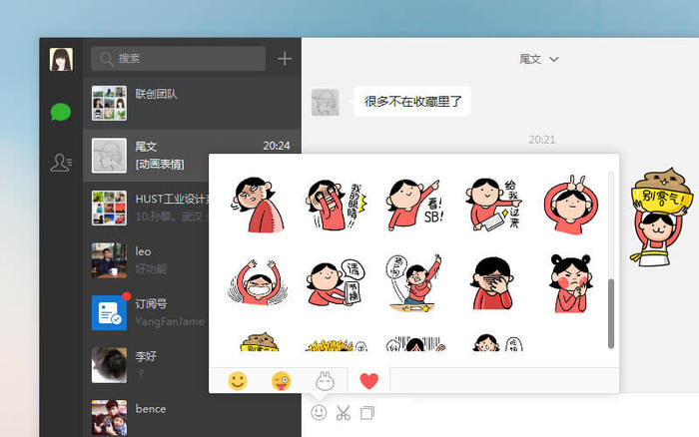Screen dimensions: 699x437
Task: Send the girl standing on table sticker
Action: 413,283
